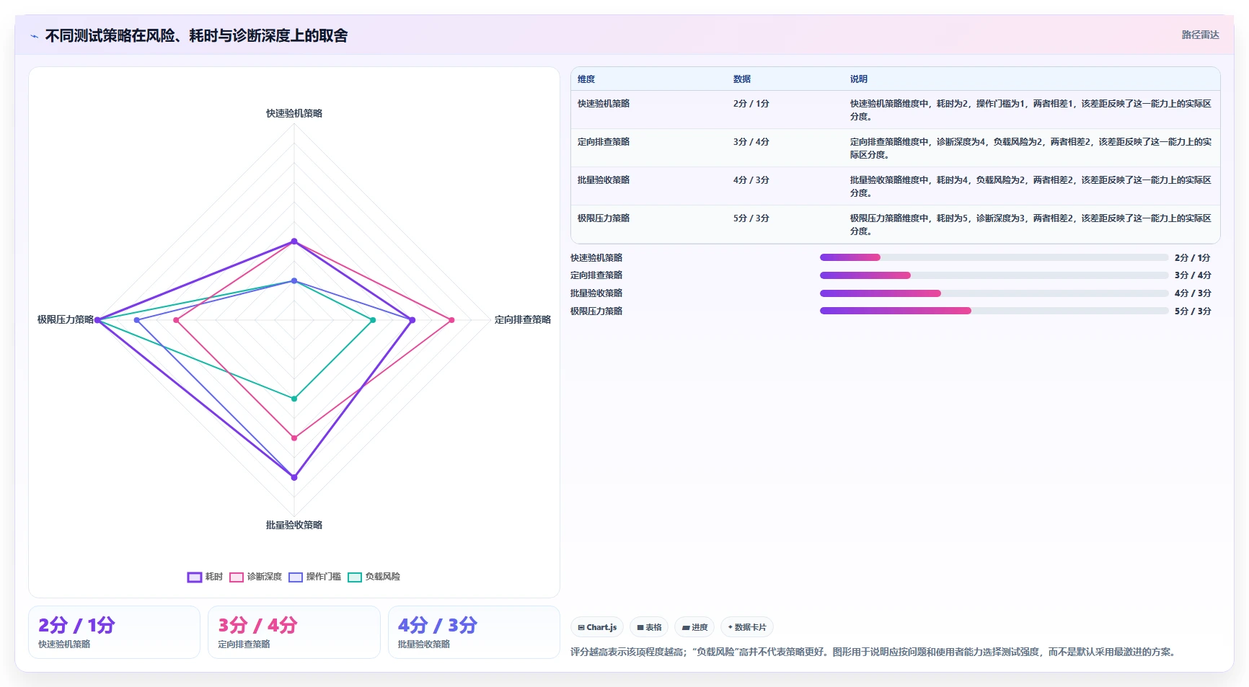1249x687 pixels.
Task: Click the pink 诊断深度 point on 定向排查策略 axis
Action: click(x=452, y=320)
